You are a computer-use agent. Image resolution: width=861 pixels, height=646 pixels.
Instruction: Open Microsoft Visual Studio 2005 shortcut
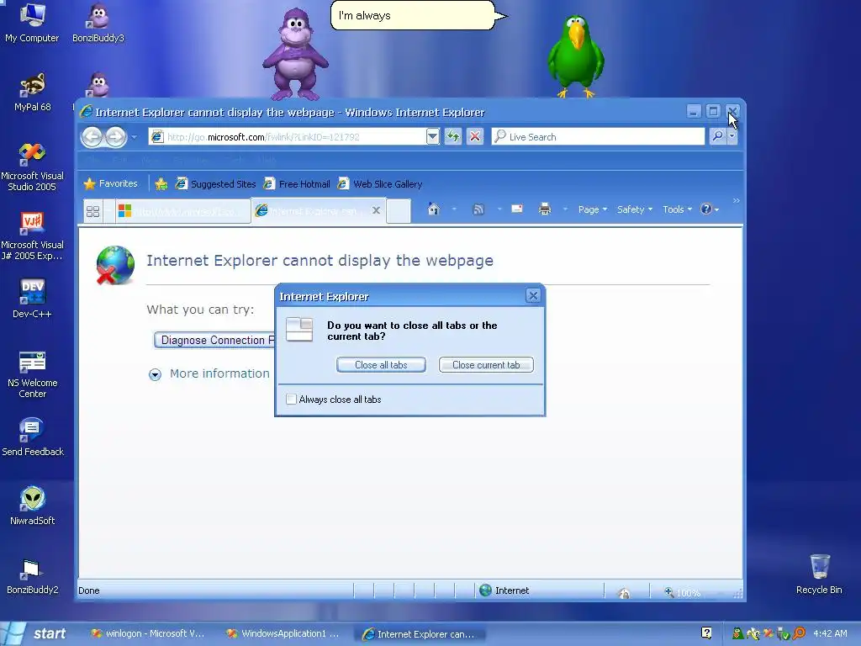[32, 167]
